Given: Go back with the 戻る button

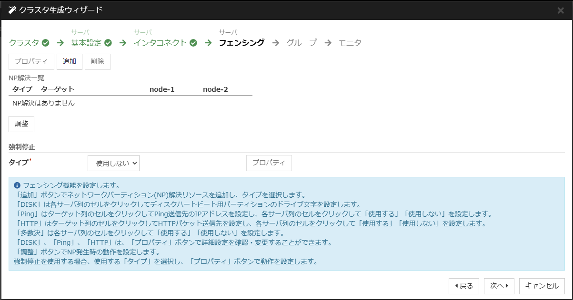Looking at the screenshot, I should coord(464,286).
